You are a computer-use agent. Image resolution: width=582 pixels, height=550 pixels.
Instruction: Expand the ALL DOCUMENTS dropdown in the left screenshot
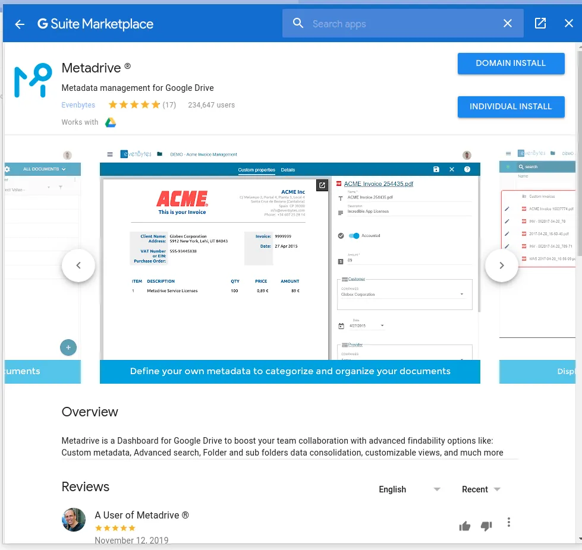pyautogui.click(x=45, y=169)
